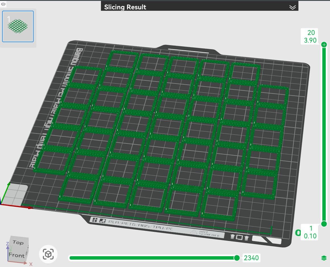Screen dimensions: 330x267
Task: Click the layers stack icon at bottom right
Action: (x=324, y=258)
